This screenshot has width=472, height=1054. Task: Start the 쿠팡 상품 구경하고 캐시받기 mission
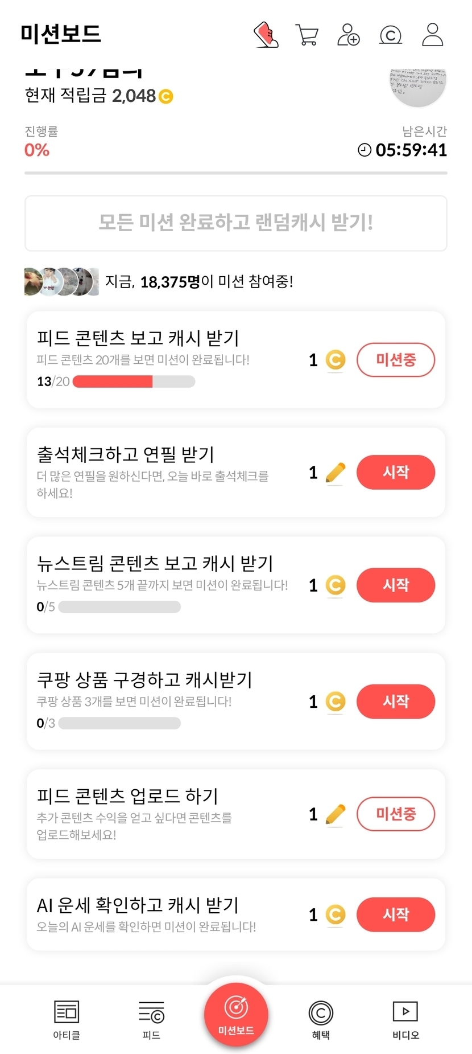coord(395,701)
